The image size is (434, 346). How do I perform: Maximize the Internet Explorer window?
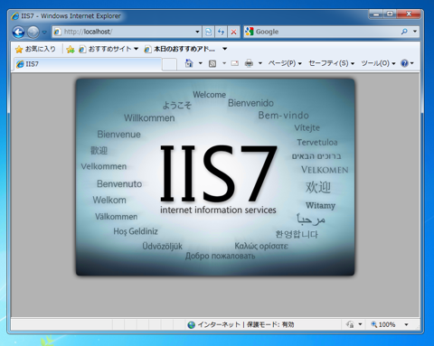tap(390, 14)
